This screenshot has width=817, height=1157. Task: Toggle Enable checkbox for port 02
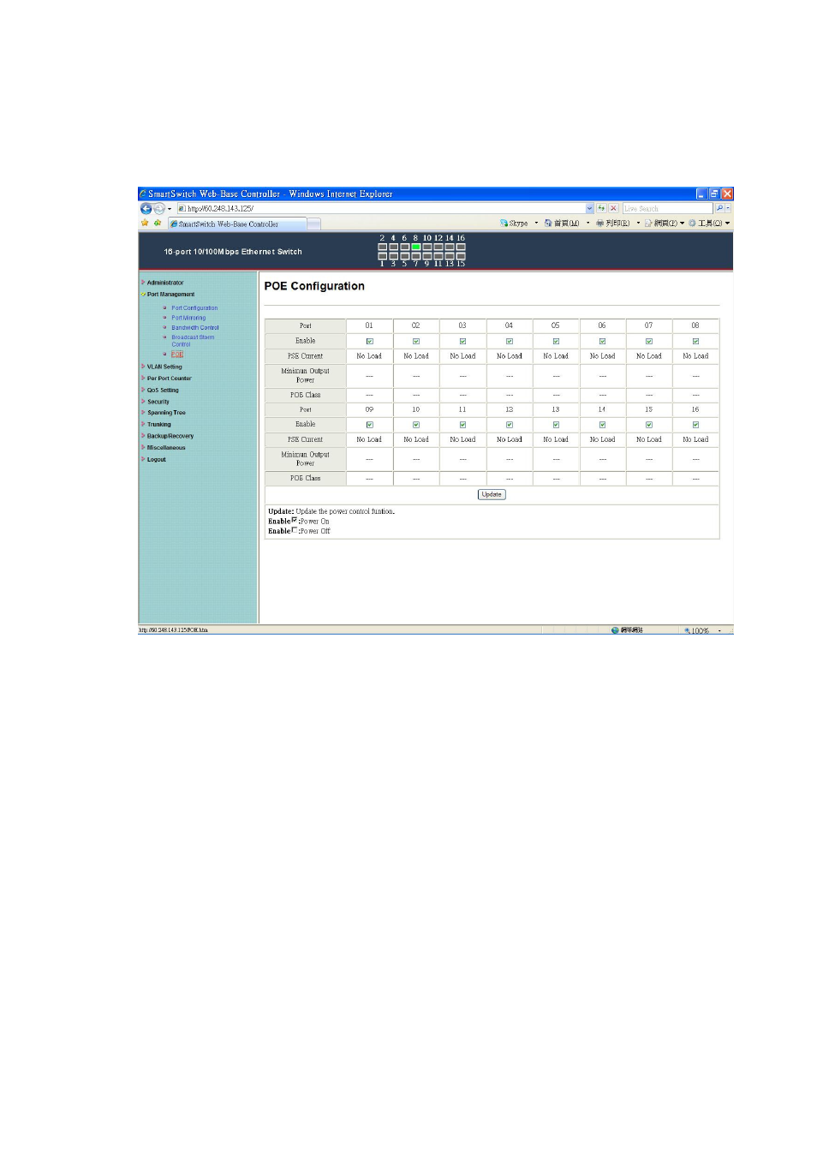tap(416, 341)
